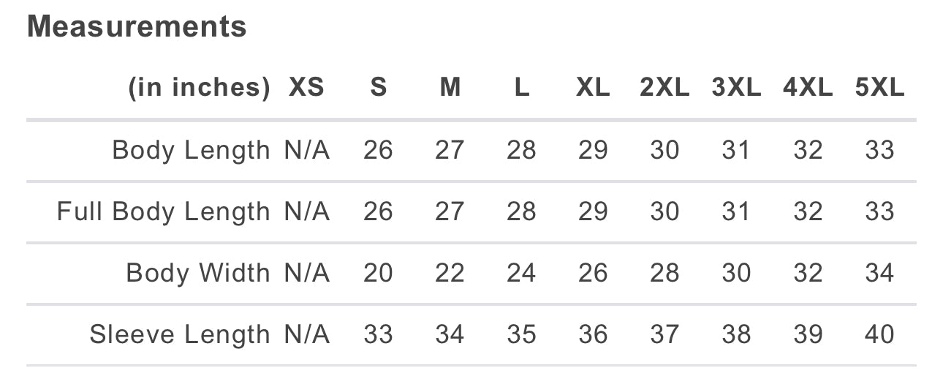Select the Full Body Length row label

point(163,211)
